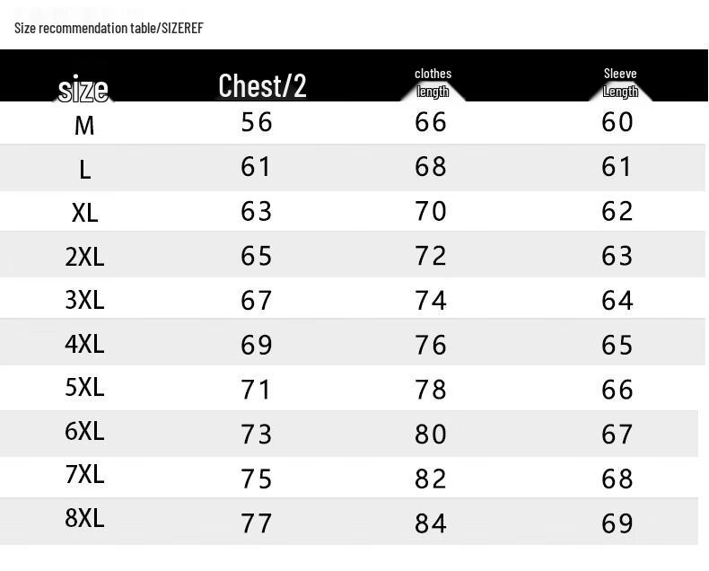This screenshot has width=709, height=571.
Task: Click clothes length value 70 for XL
Action: pyautogui.click(x=431, y=211)
